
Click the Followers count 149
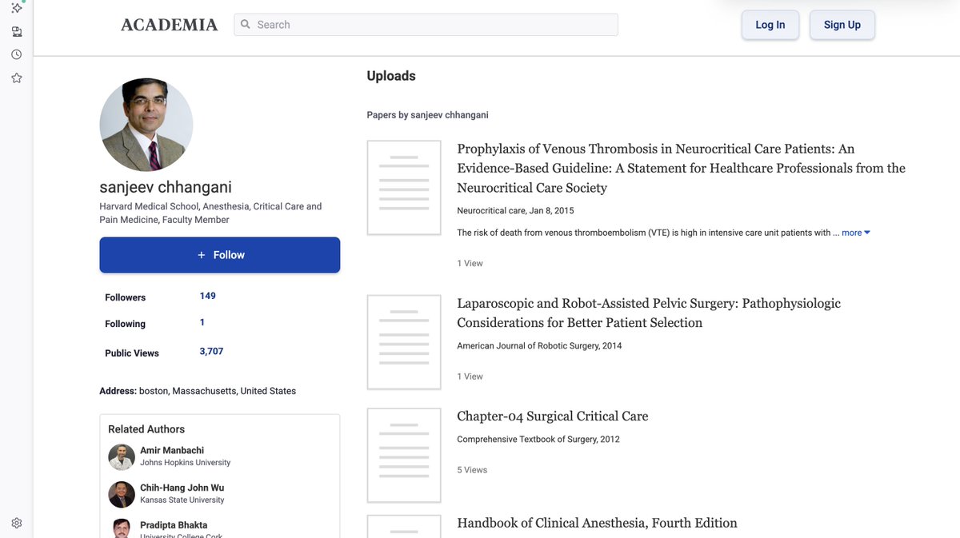[207, 295]
